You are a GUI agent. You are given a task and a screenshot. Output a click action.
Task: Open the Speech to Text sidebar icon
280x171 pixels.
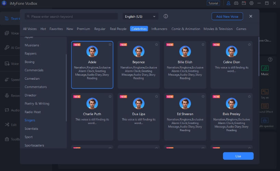pyautogui.click(x=7, y=80)
